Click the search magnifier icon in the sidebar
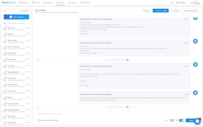The image size is (203, 127). 6,11
